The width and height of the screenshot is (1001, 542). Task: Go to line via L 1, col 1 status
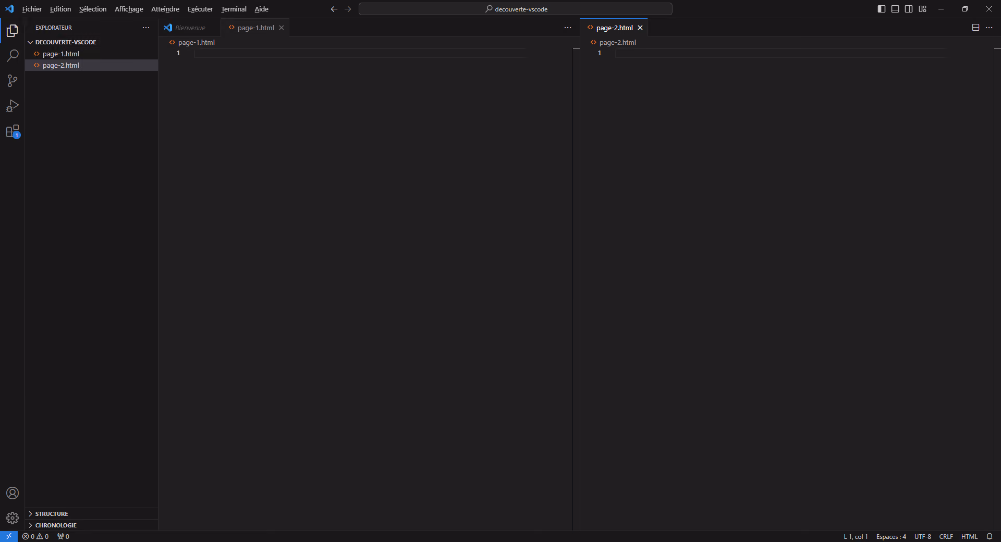[856, 536]
